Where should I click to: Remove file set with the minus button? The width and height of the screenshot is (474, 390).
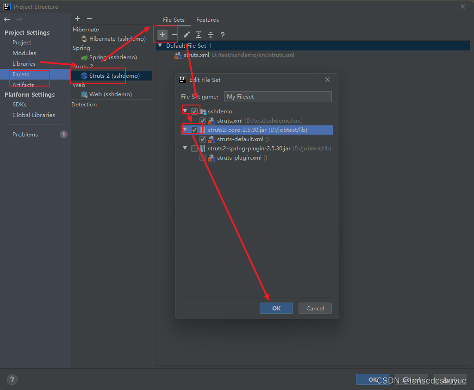pyautogui.click(x=175, y=35)
